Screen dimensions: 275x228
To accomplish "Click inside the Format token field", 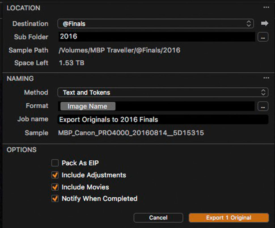I will [170, 106].
